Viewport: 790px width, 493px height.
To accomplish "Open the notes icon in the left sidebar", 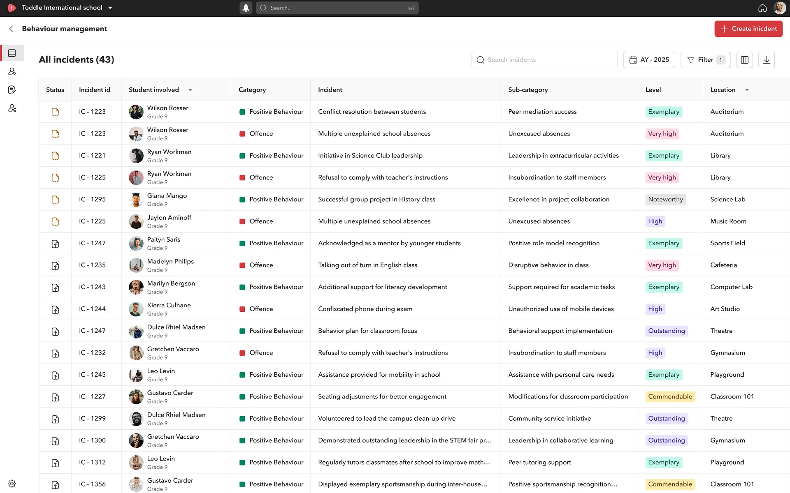I will [12, 90].
